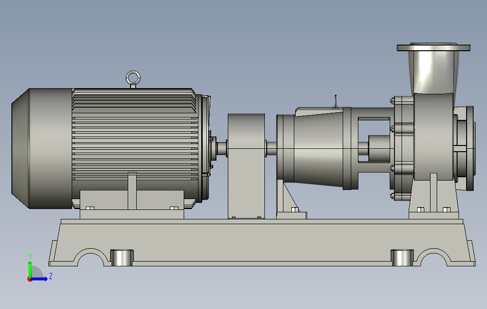Click the red X origin ball on triad

[x=30, y=280]
